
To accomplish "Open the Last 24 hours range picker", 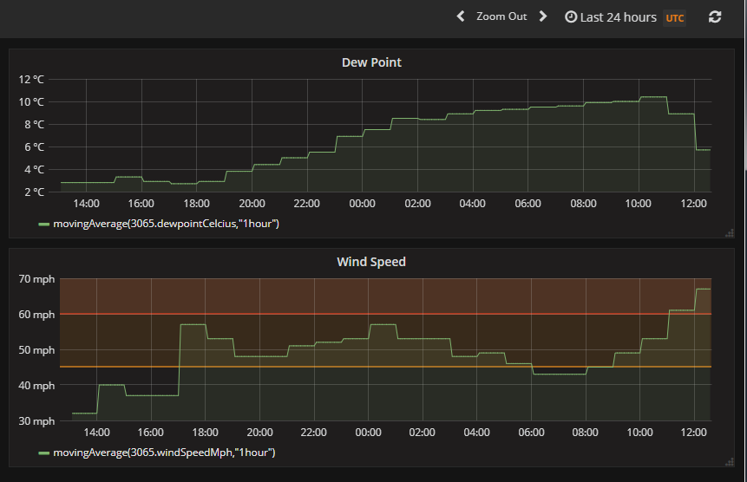I will pyautogui.click(x=618, y=17).
